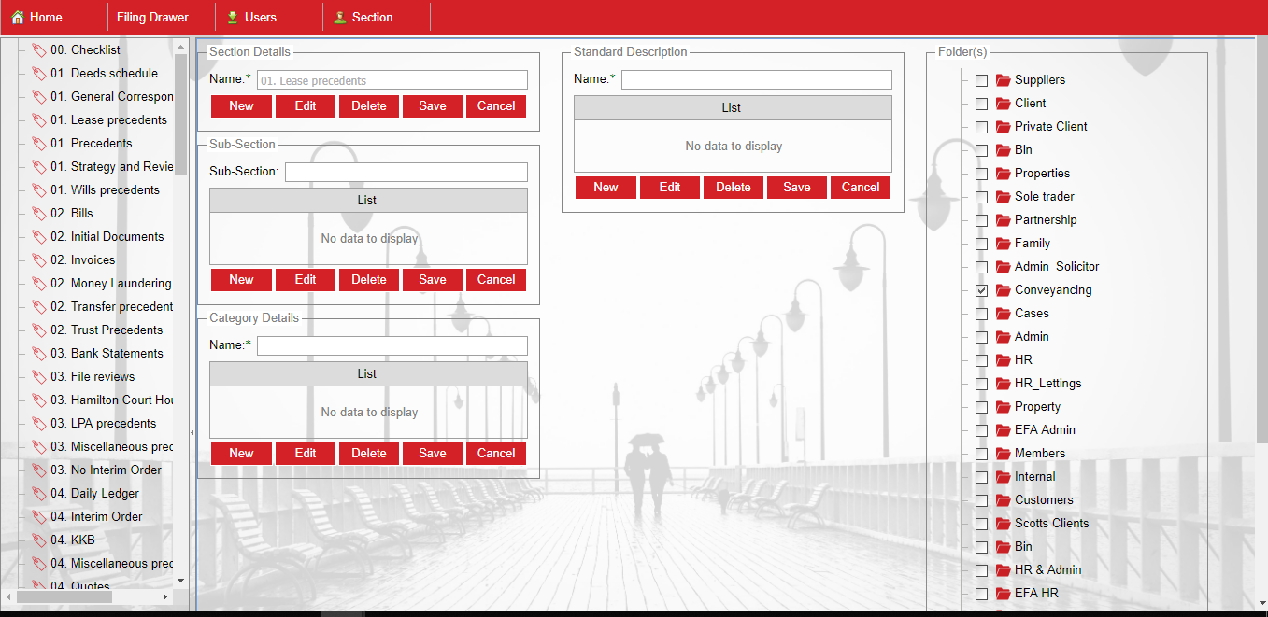Click scroll right arrow under sections list
1268x617 pixels.
point(165,596)
